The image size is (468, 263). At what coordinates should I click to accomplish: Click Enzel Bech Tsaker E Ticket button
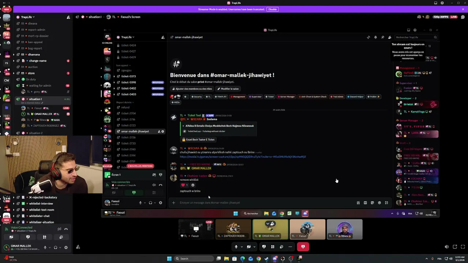point(198,140)
